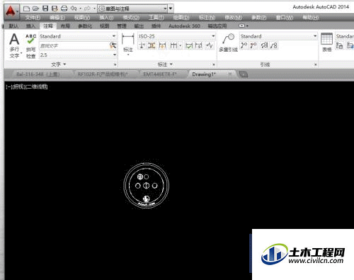The width and height of the screenshot is (354, 280).
Task: Open the 格式(O) menu
Action: click(x=131, y=18)
